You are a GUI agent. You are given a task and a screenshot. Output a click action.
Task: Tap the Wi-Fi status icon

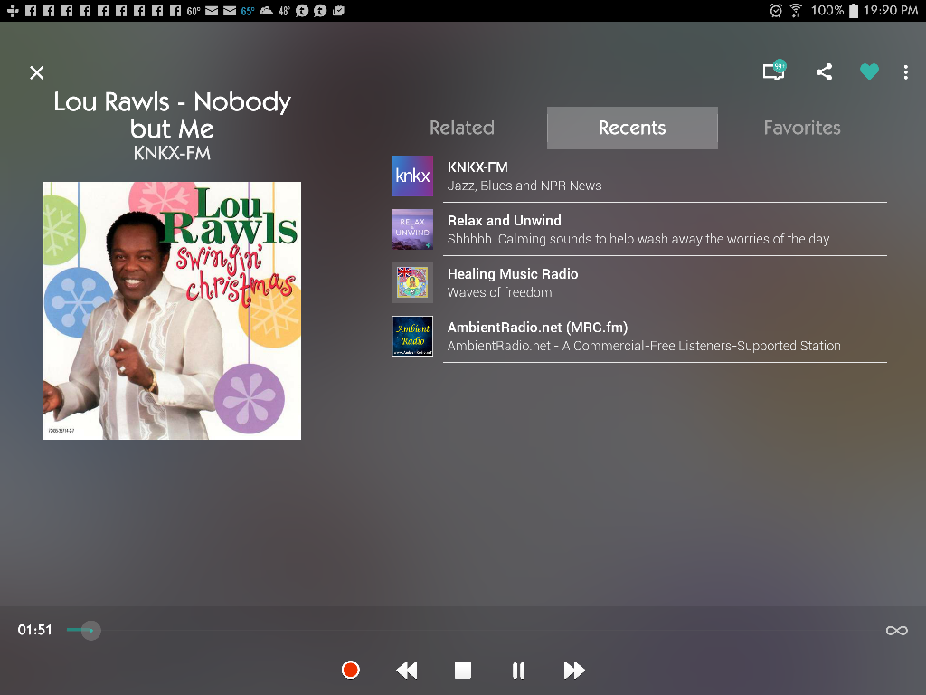(x=796, y=10)
